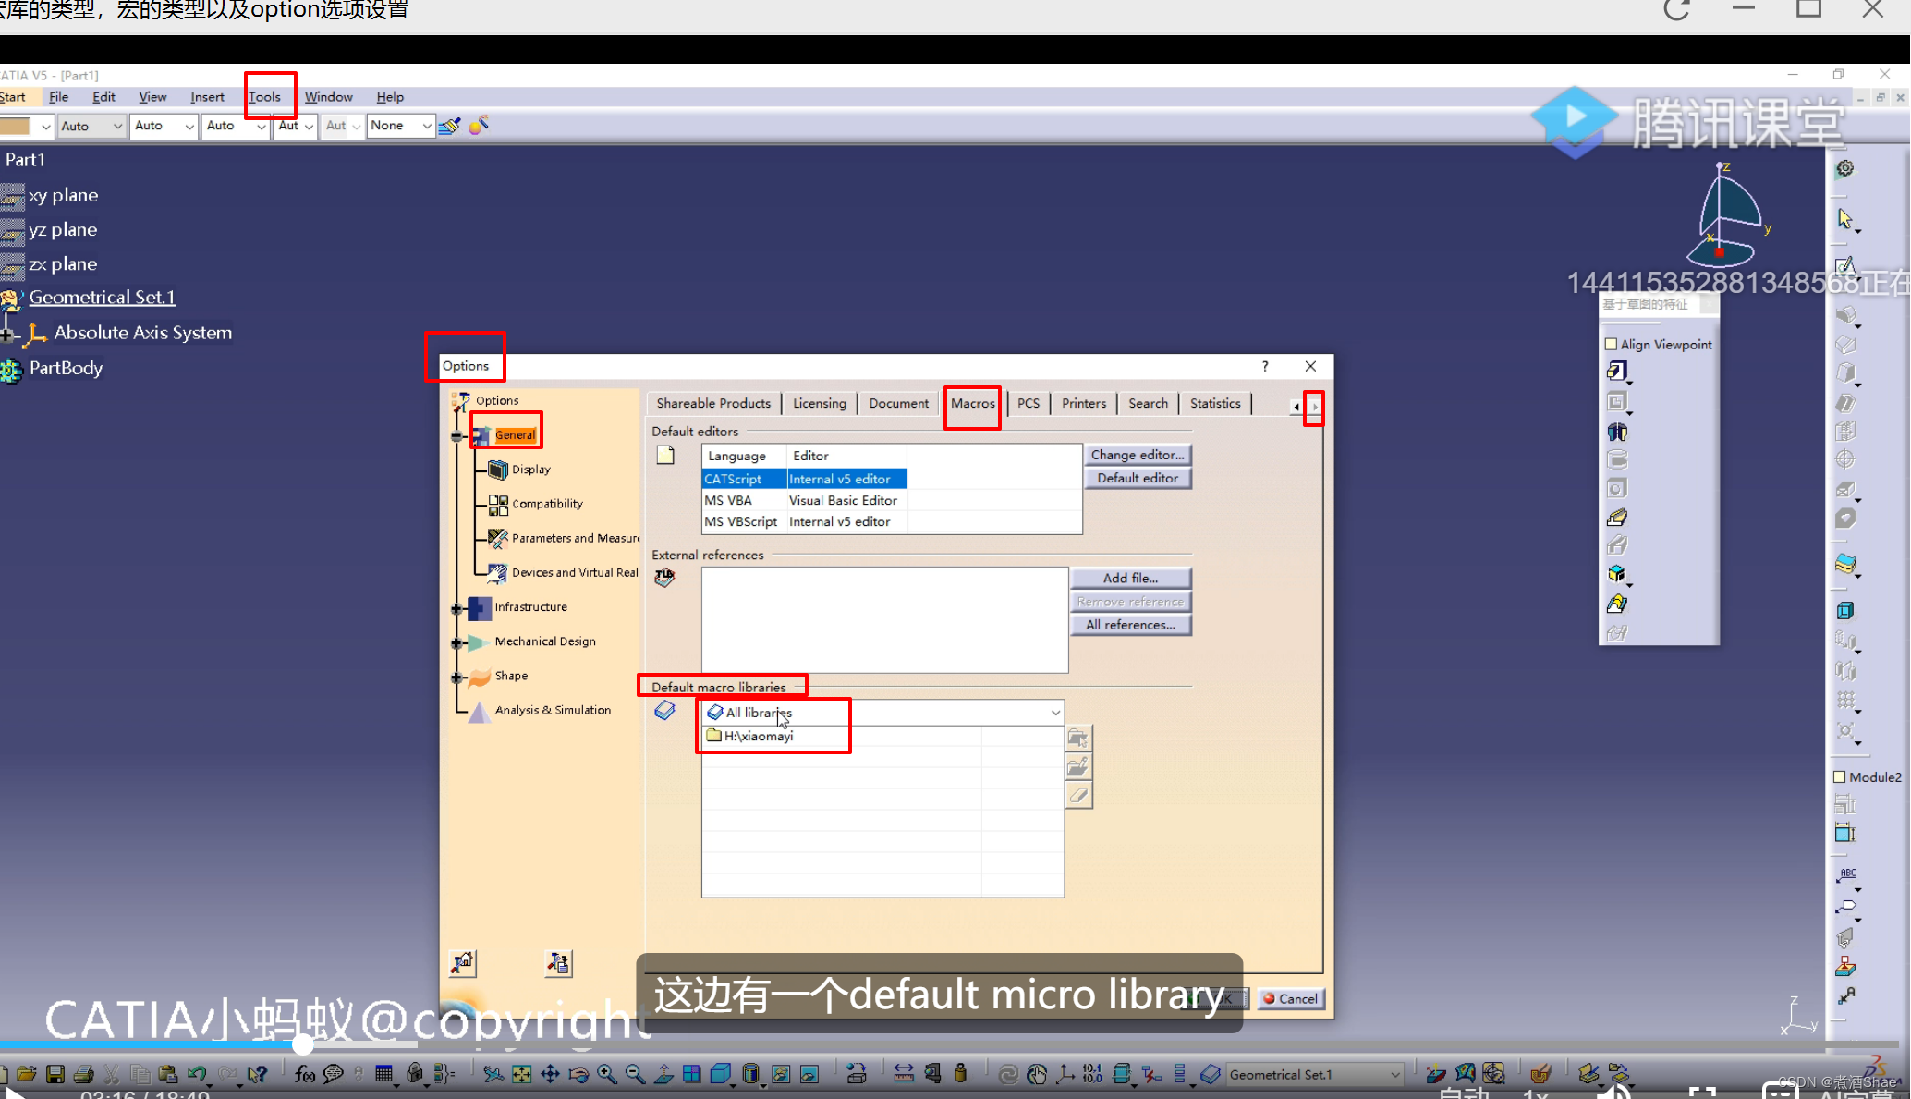The height and width of the screenshot is (1099, 1911).
Task: Select the Shareable Products tab
Action: tap(714, 403)
